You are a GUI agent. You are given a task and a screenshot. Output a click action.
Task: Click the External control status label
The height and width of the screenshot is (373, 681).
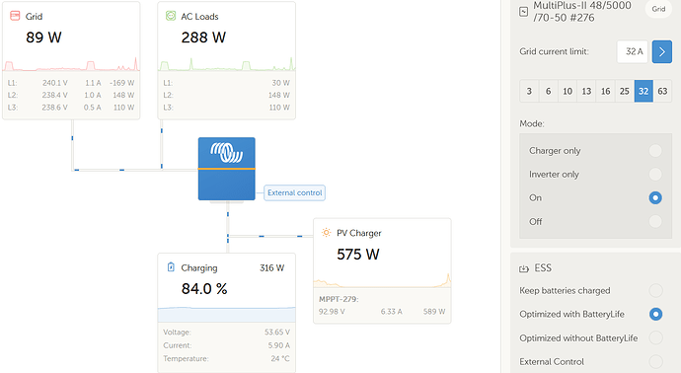pyautogui.click(x=294, y=192)
